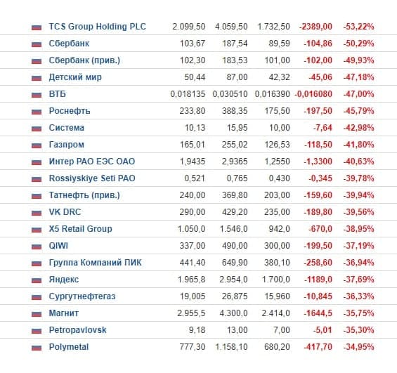Image resolution: width=397 pixels, height=373 pixels.
Task: Click the Russian flag icon beside TCS Group
Action: 37,27
